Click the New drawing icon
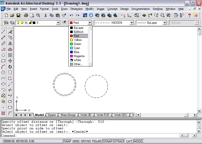The image size is (202, 144). tap(6, 15)
